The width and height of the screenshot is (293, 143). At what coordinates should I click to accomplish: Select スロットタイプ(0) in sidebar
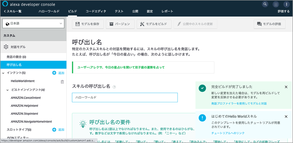[x=19, y=129]
